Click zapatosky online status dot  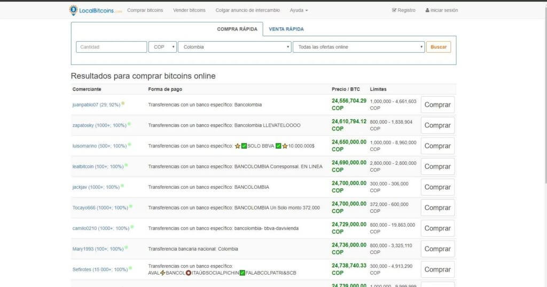[129, 124]
